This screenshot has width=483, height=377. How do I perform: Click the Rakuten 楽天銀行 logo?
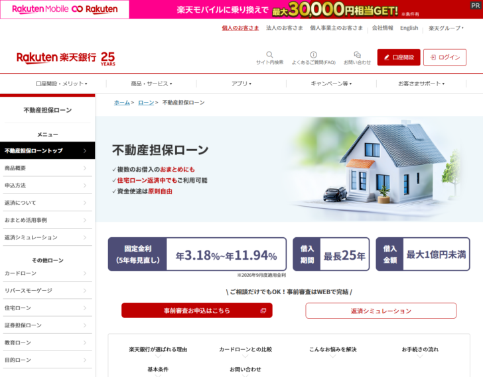66,58
